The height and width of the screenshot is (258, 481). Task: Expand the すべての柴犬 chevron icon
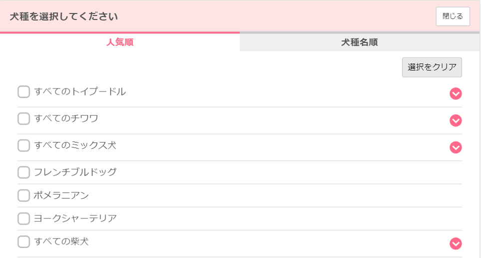point(456,243)
